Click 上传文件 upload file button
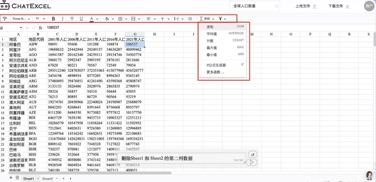Image resolution: width=376 pixels, height=182 pixels. coord(306,6)
